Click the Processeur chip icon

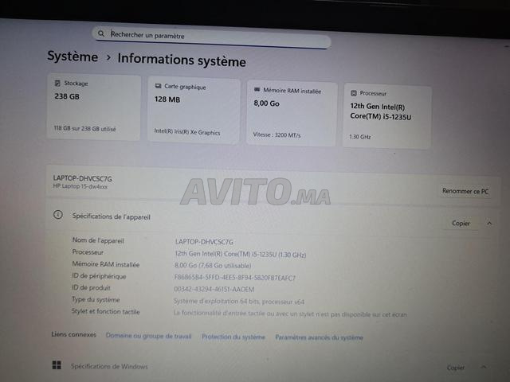pyautogui.click(x=354, y=93)
